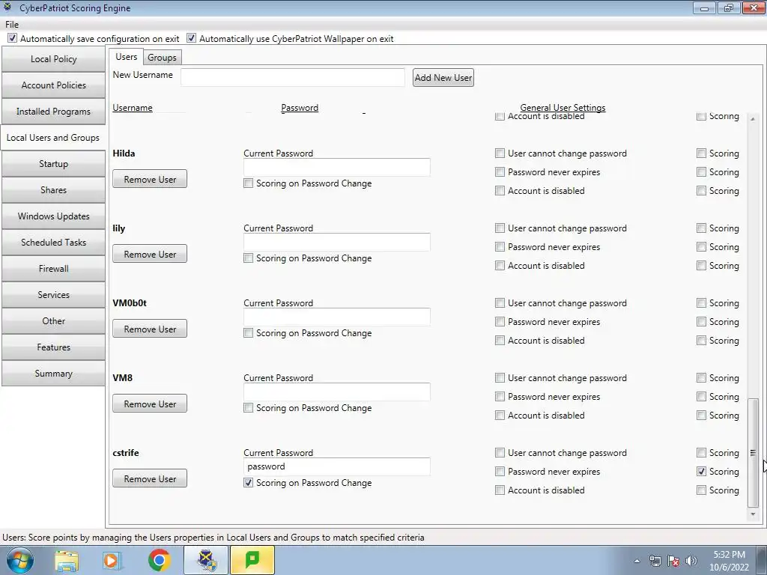
Task: Check lily's User cannot change password
Action: (500, 228)
